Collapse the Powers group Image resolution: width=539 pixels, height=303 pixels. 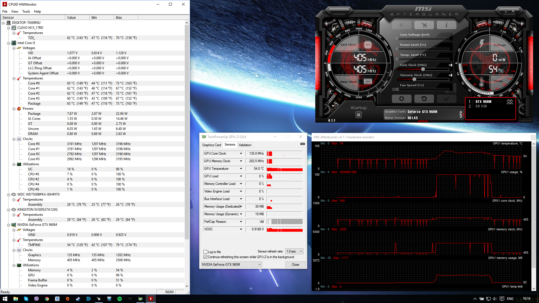point(14,109)
